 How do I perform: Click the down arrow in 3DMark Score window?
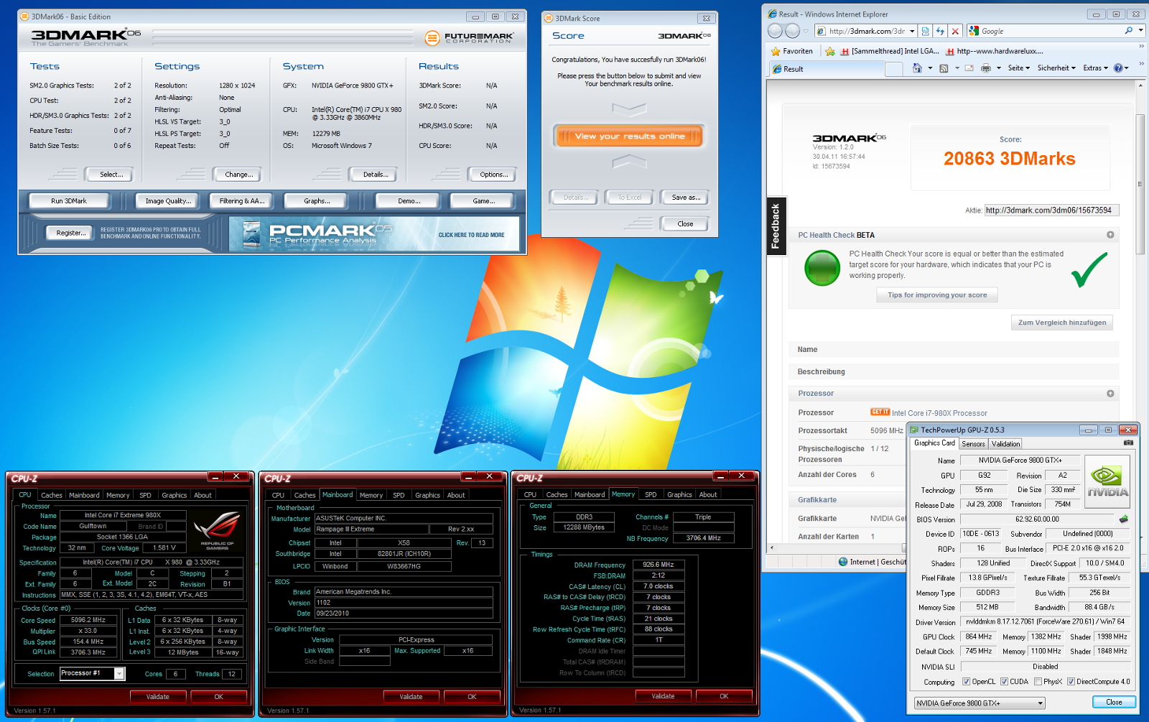(x=629, y=109)
